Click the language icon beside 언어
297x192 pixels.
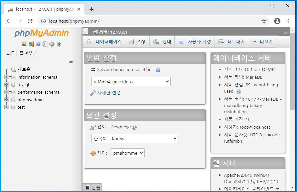click(x=93, y=127)
